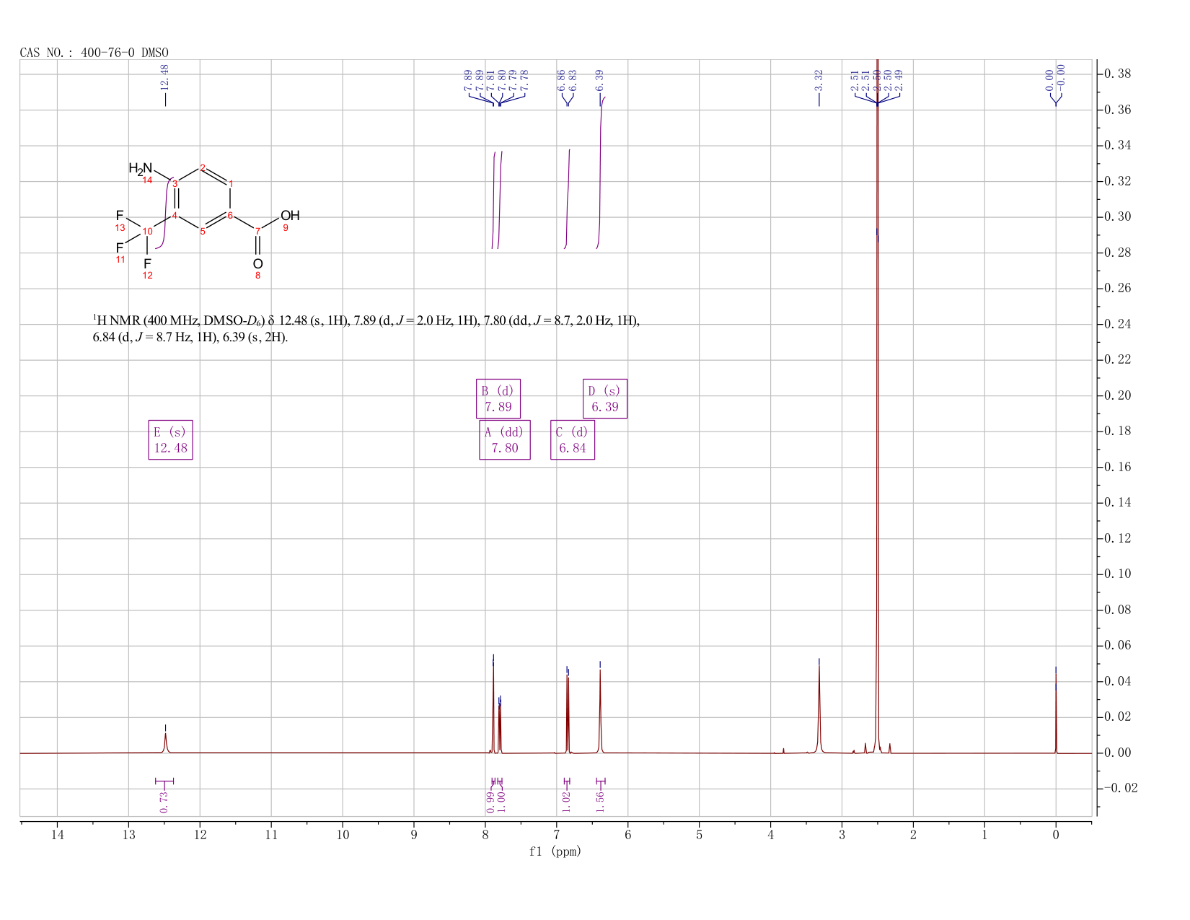This screenshot has width=1190, height=920.
Task: Click the singlet peak at 6.39 ppm
Action: coord(600,713)
